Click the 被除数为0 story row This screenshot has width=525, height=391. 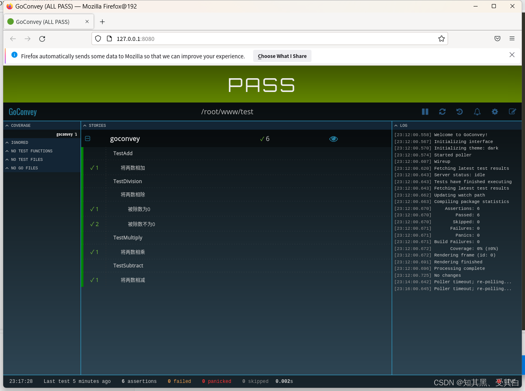pos(237,209)
